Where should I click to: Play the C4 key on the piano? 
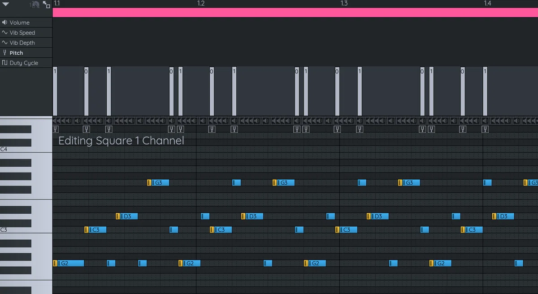(x=26, y=149)
